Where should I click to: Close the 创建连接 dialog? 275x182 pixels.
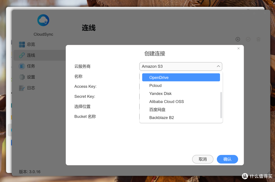pos(238,48)
